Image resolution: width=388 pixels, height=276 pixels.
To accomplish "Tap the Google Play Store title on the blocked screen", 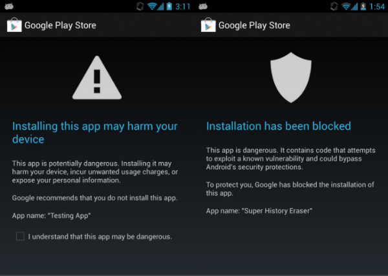I will [254, 26].
